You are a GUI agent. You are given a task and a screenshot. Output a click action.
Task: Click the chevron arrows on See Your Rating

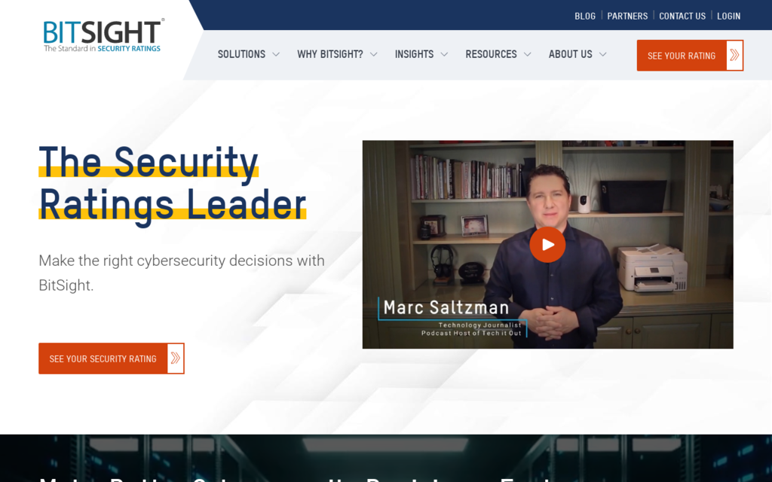[734, 55]
